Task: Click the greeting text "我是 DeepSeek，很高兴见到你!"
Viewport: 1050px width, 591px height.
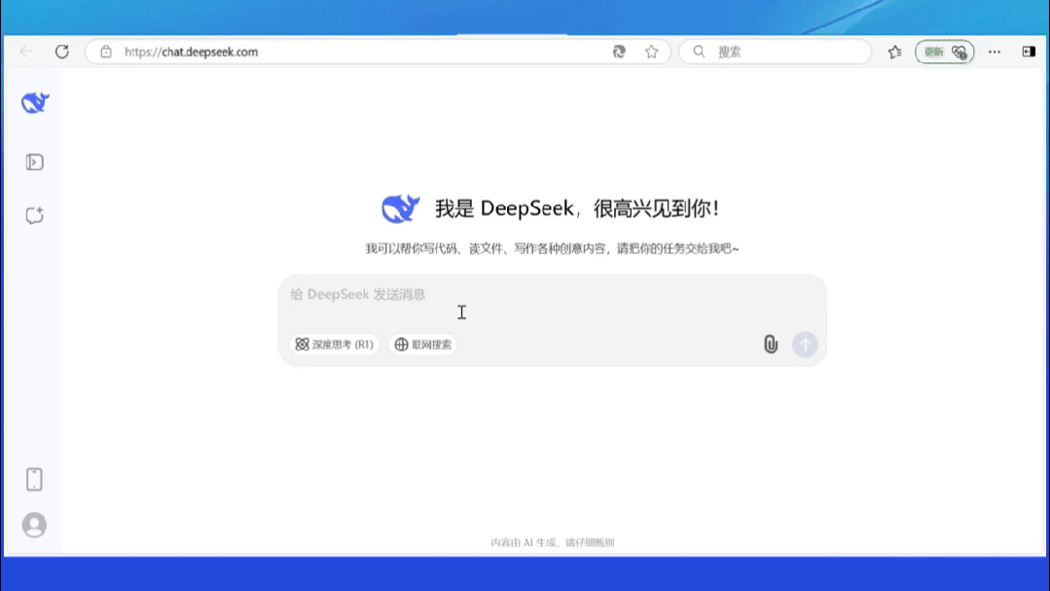Action: point(577,208)
